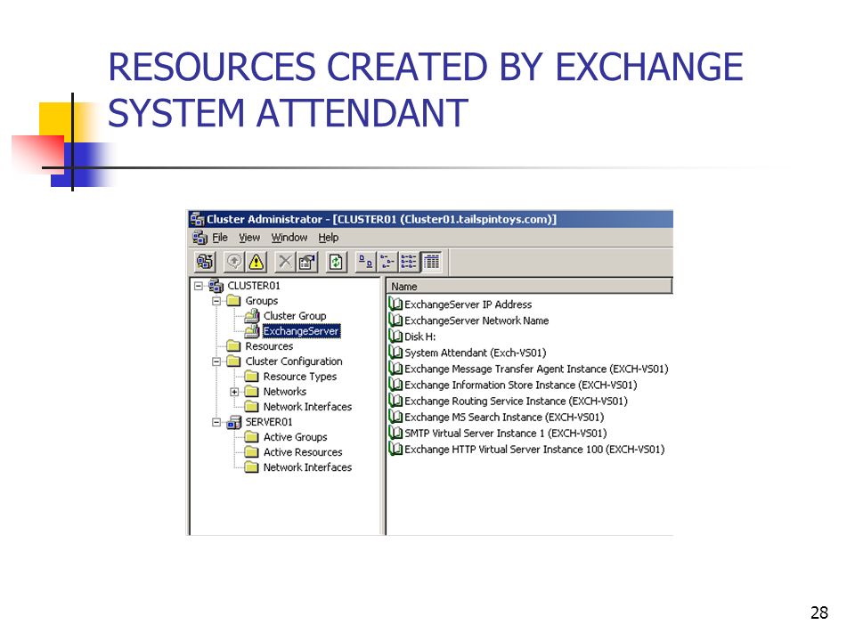Image resolution: width=855 pixels, height=641 pixels.
Task: Click the document icon beside File menu
Action: click(200, 238)
